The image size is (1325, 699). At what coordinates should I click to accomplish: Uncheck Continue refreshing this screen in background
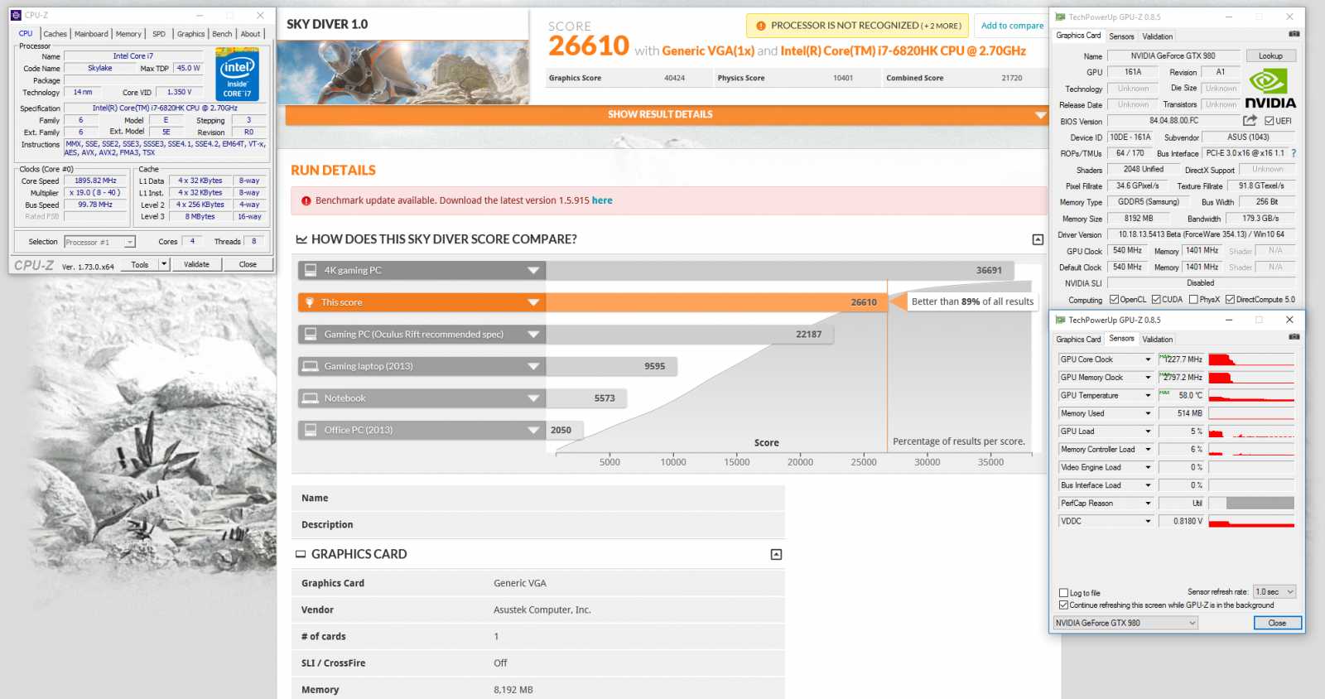click(1063, 605)
